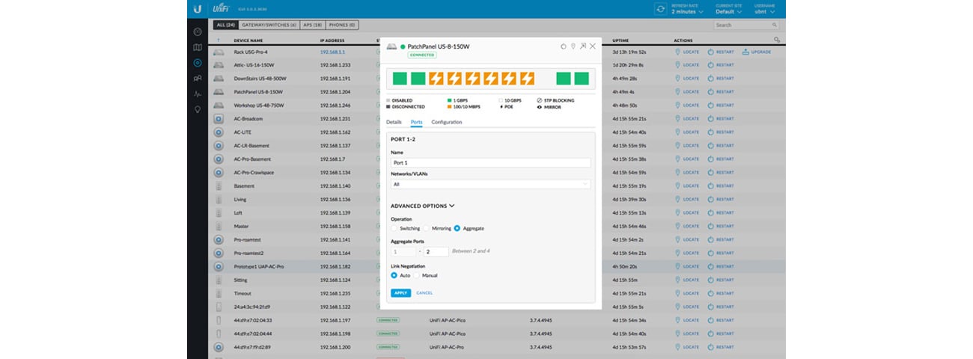Switch to the Details tab

pyautogui.click(x=394, y=122)
